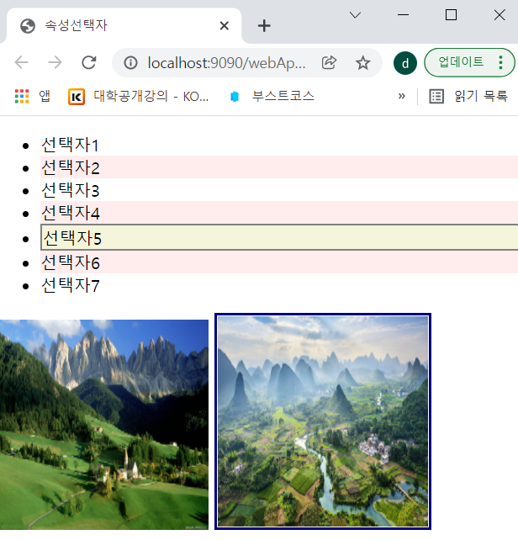Share this page via address bar icon

[x=329, y=63]
